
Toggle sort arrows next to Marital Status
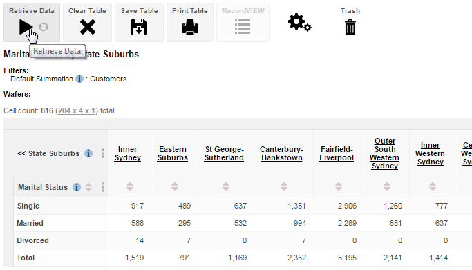coord(88,187)
